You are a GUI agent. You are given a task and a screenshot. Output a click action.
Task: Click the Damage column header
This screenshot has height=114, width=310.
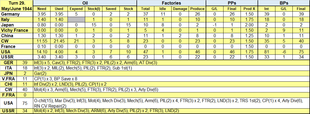(180, 9)
